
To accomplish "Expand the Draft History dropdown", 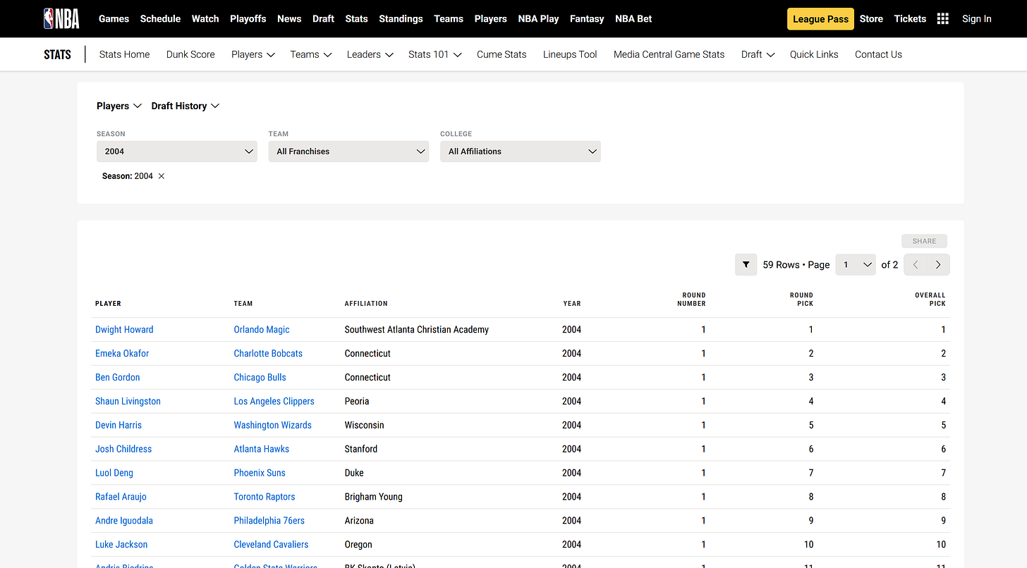I will [x=186, y=106].
